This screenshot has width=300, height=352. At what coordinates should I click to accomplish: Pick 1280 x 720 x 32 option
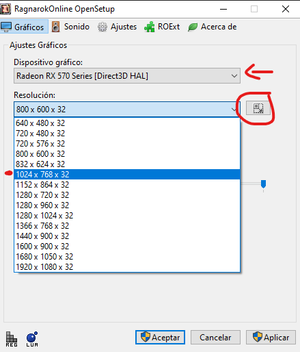[x=127, y=195]
